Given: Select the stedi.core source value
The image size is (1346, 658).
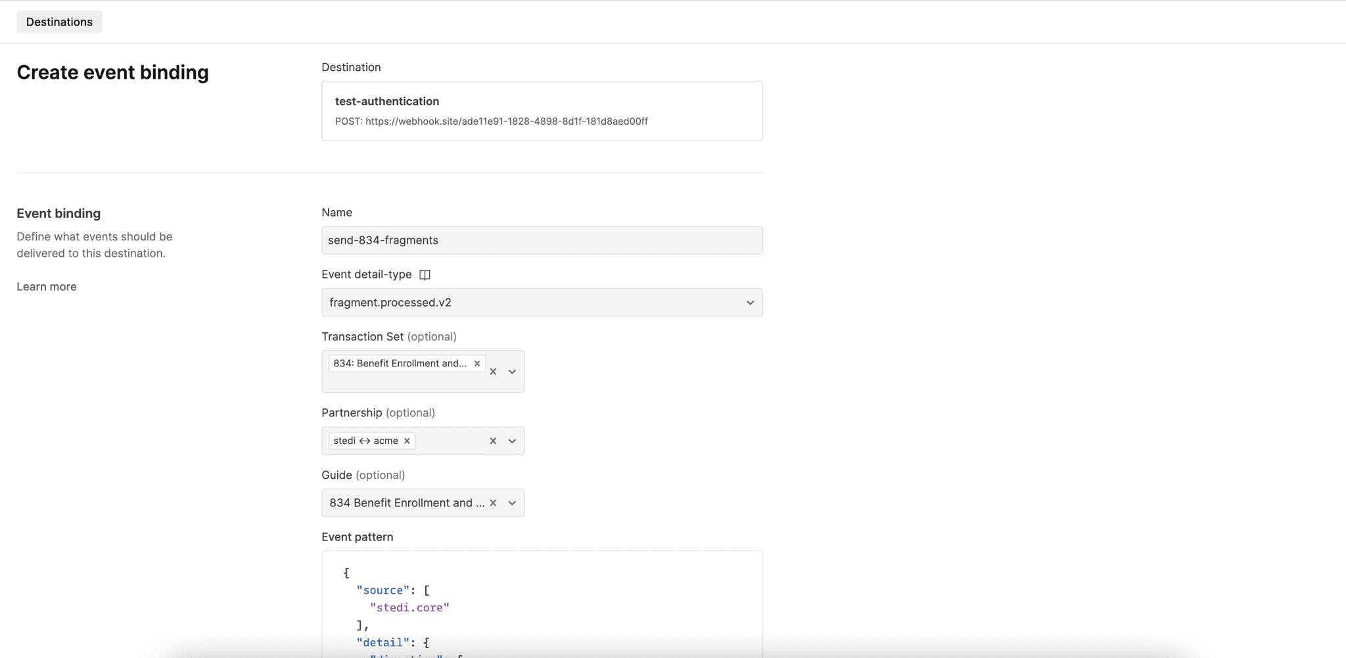Looking at the screenshot, I should click(409, 607).
